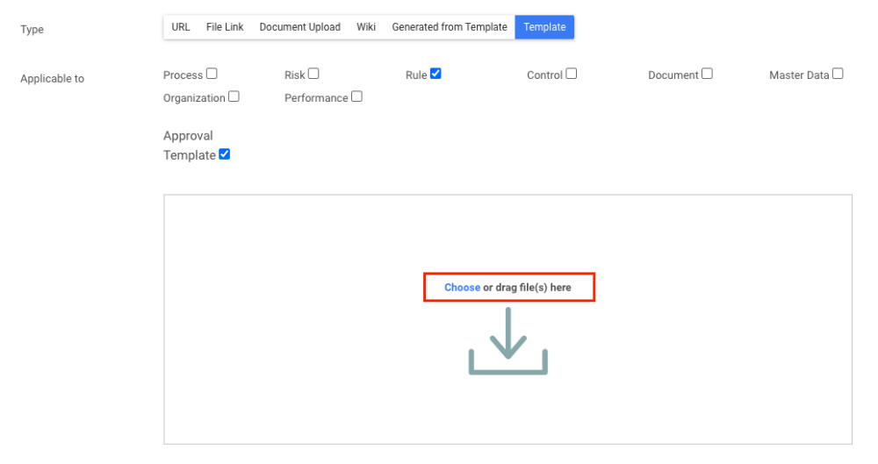Image resolution: width=878 pixels, height=464 pixels.
Task: Switch to Generated from Template type
Action: click(x=450, y=27)
